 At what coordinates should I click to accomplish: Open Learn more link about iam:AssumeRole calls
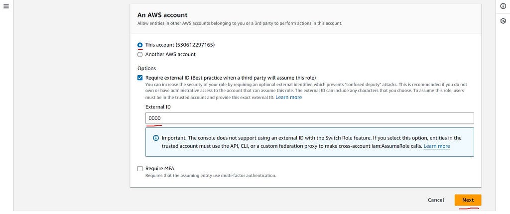pos(436,146)
